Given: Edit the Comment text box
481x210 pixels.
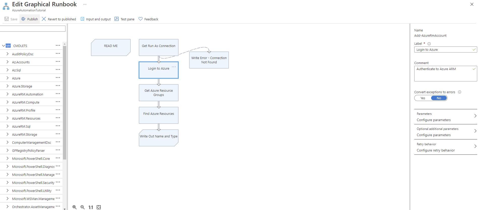Looking at the screenshot, I should click(445, 74).
